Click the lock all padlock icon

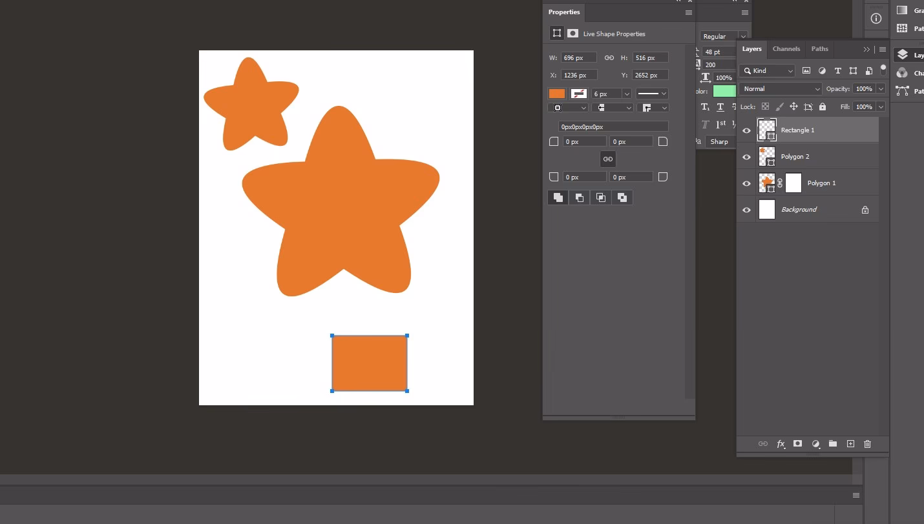[x=823, y=107]
